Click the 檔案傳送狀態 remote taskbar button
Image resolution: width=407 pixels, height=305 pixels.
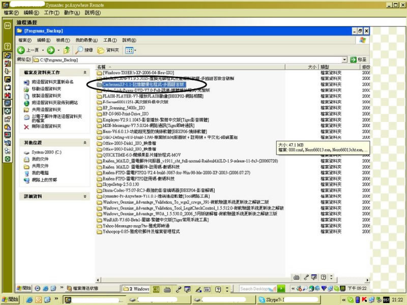point(92,288)
